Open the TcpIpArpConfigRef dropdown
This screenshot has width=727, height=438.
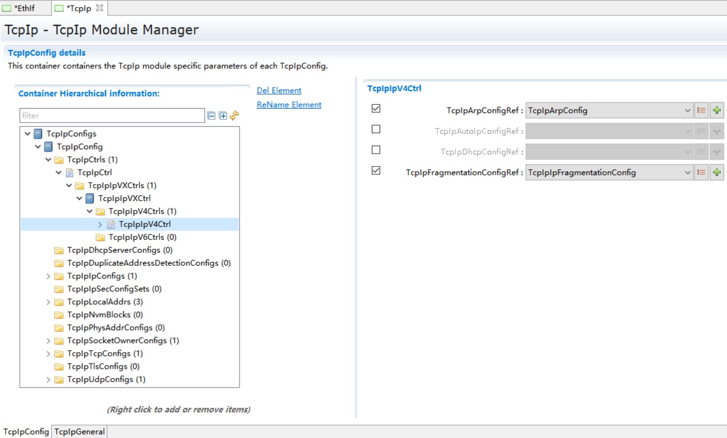687,110
